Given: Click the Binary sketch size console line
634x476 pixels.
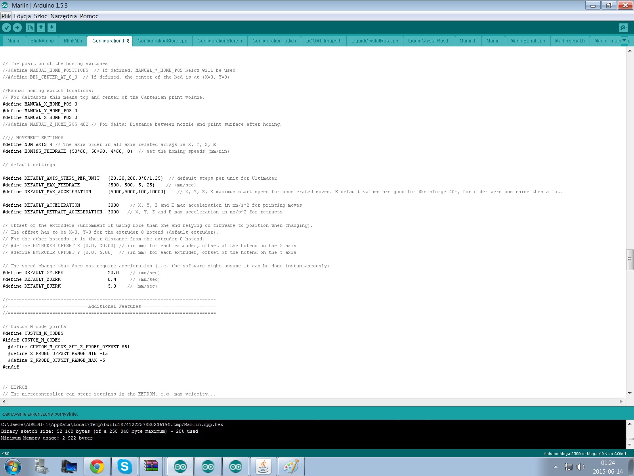Looking at the screenshot, I should click(x=99, y=432).
